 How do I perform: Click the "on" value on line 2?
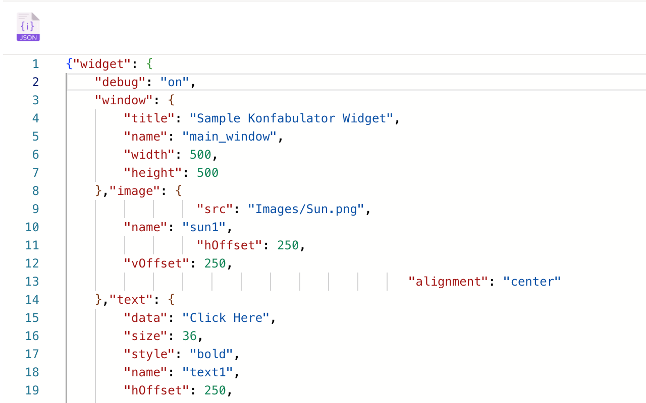tap(175, 82)
